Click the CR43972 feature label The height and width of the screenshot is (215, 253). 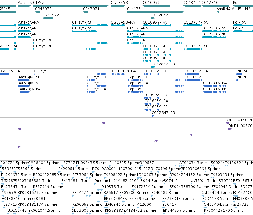coord(51,15)
